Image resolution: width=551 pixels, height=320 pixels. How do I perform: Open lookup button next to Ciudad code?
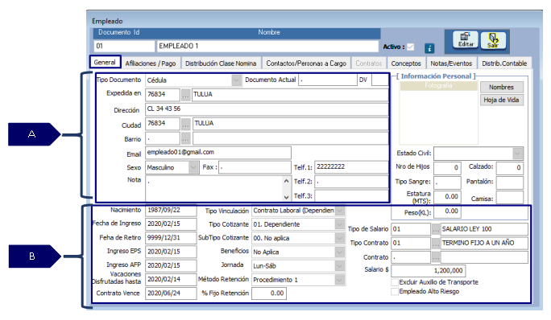[185, 124]
